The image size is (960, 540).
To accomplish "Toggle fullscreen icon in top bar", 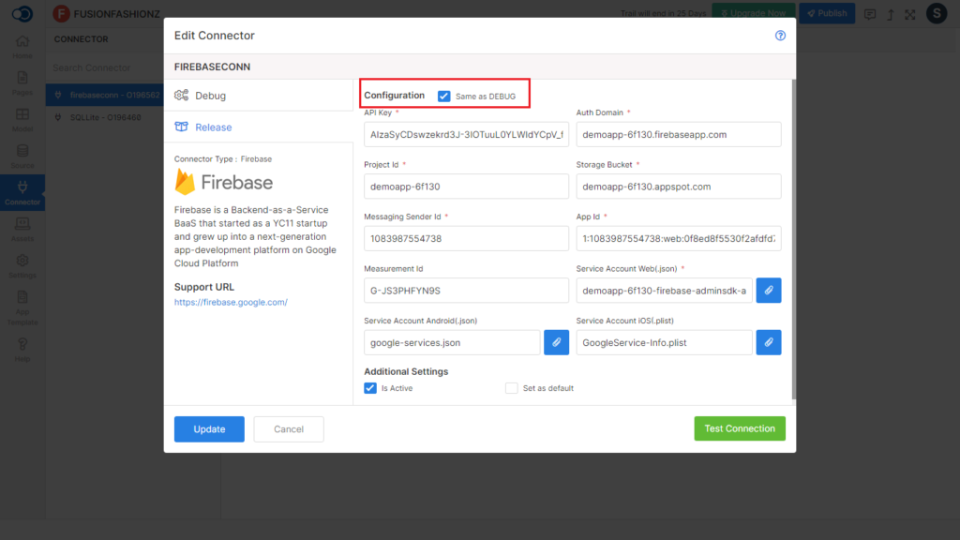I will (x=910, y=14).
